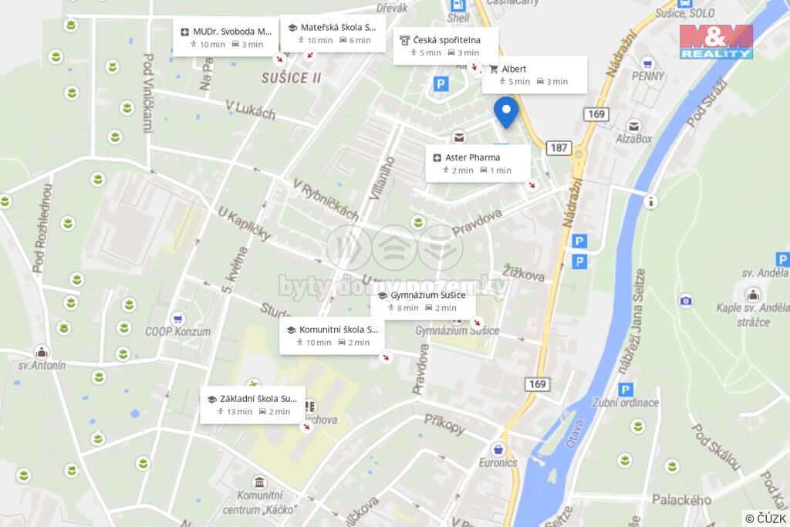Select the Aster Pharma pharmacy card
The height and width of the screenshot is (527, 790).
(x=478, y=164)
